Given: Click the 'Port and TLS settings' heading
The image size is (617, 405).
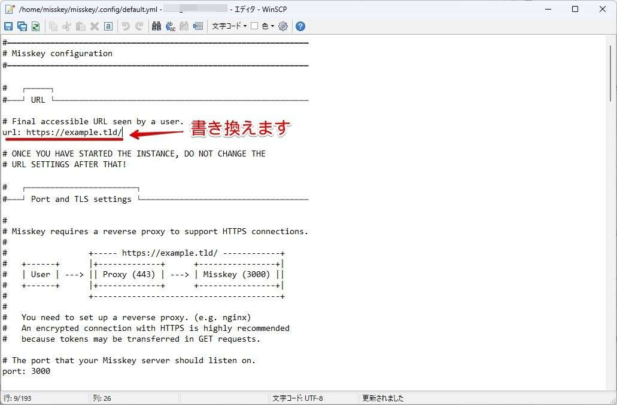Looking at the screenshot, I should coord(81,199).
